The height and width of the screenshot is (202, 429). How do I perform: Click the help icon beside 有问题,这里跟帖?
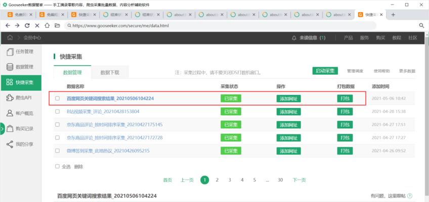pyautogui.click(x=410, y=196)
